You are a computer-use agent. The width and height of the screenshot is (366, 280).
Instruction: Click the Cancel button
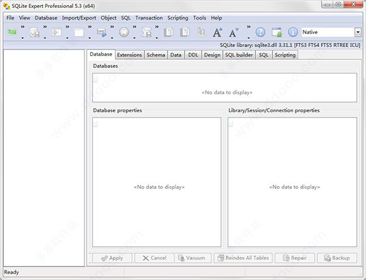pyautogui.click(x=154, y=258)
